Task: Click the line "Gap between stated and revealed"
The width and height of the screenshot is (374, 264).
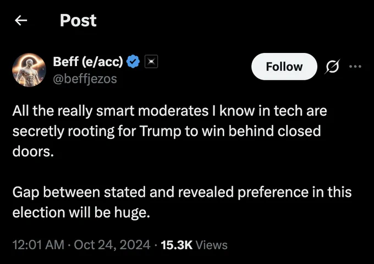Action: coord(182,192)
